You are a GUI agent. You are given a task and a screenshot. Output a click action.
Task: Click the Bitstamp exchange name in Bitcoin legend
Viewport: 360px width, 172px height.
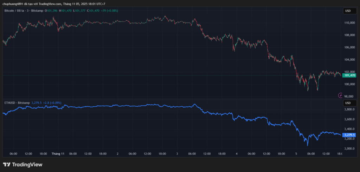[x=37, y=11]
